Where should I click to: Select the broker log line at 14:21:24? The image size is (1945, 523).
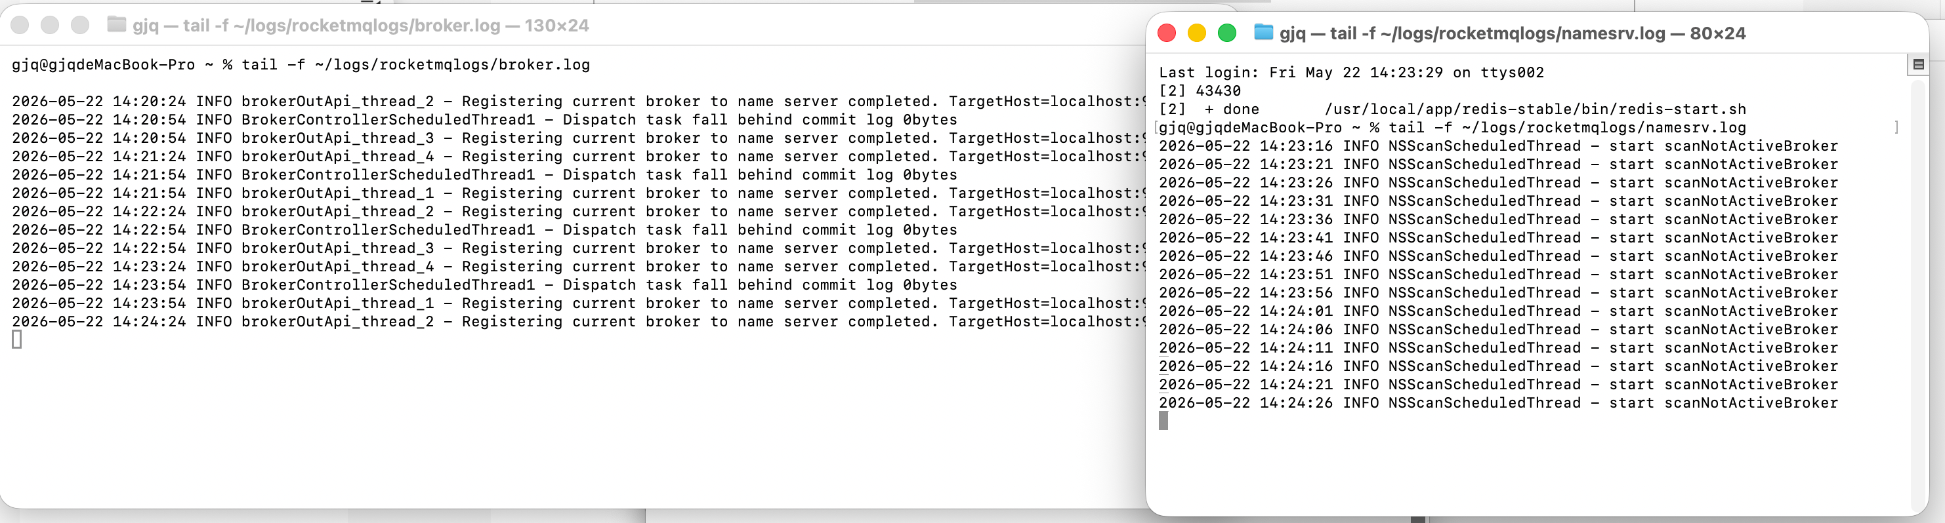578,156
